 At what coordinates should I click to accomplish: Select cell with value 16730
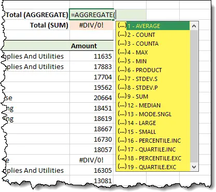click(x=92, y=139)
